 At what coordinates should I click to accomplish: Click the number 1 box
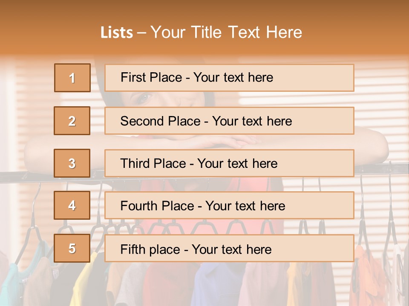(72, 78)
